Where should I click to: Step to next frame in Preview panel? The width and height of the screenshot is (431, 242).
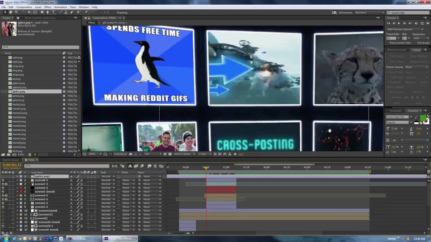click(404, 23)
